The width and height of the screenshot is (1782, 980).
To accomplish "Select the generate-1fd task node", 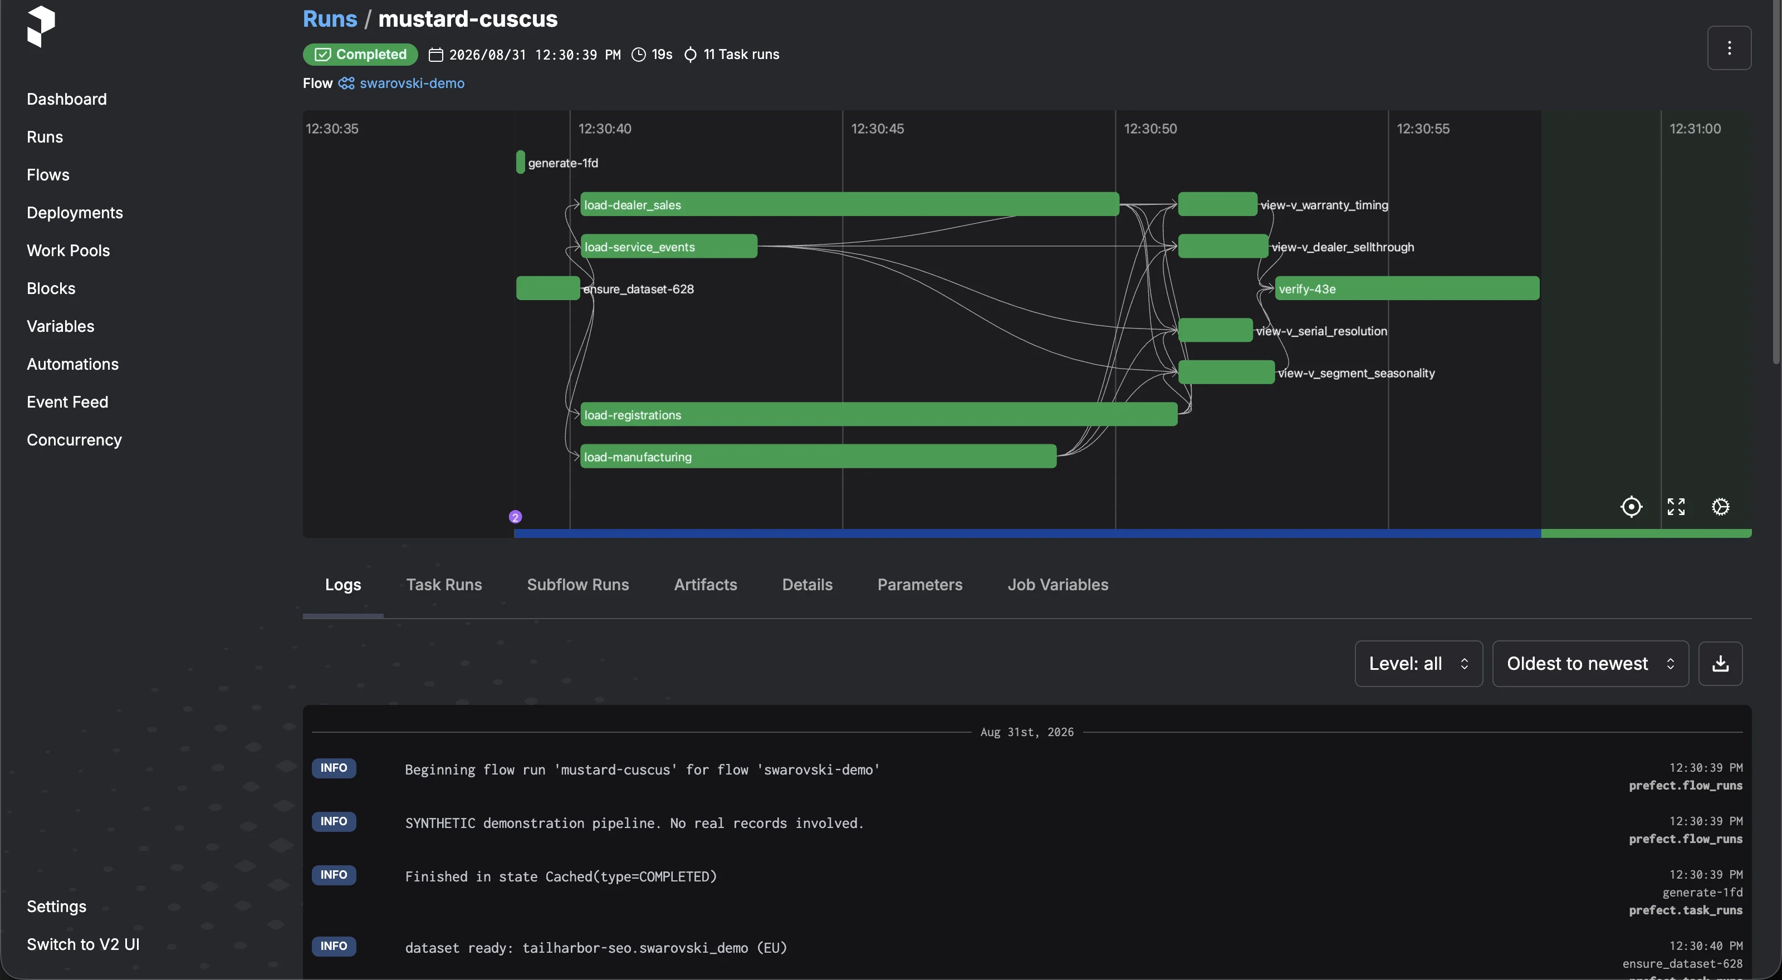I will point(520,163).
